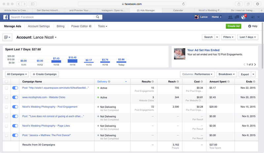Viewport: 264px width, 153px height.
Task: Click the Ends info icon
Action: tap(254, 82)
